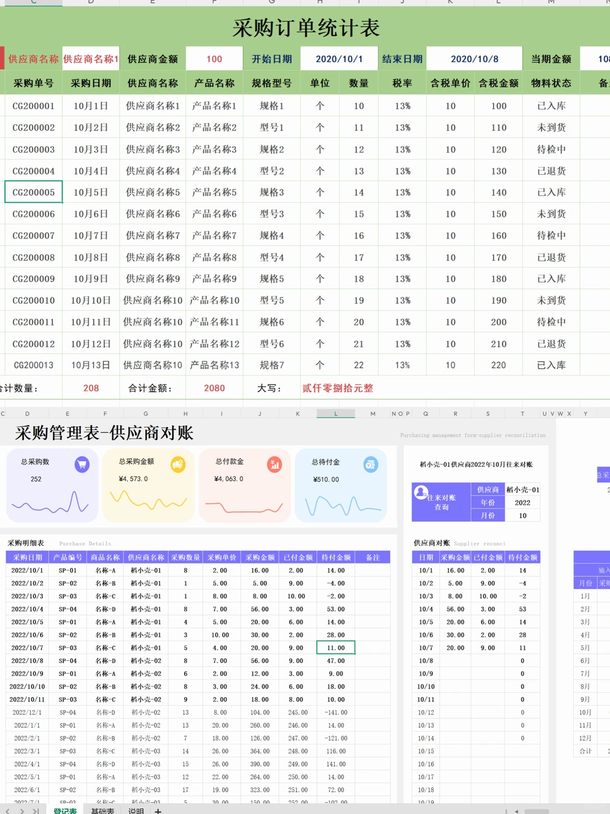Click the coin icon on 总待付金 card
610x814 pixels.
point(372,464)
